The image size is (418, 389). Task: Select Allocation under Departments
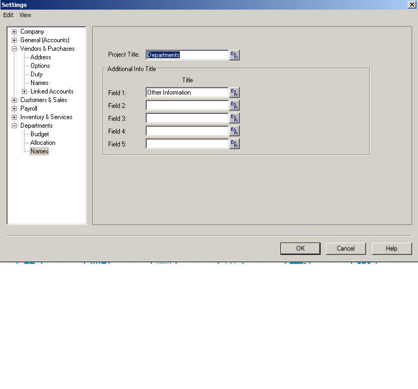[x=43, y=143]
